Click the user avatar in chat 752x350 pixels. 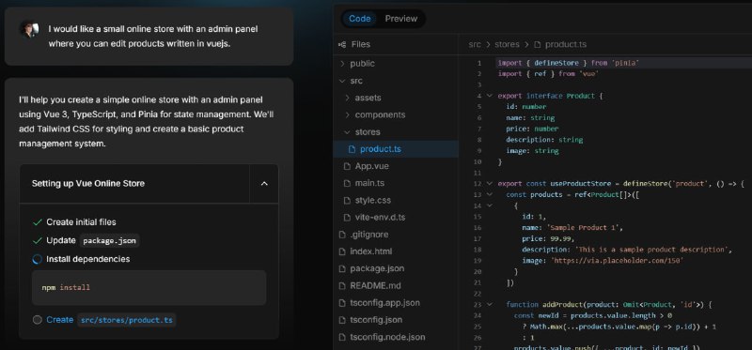pos(29,29)
